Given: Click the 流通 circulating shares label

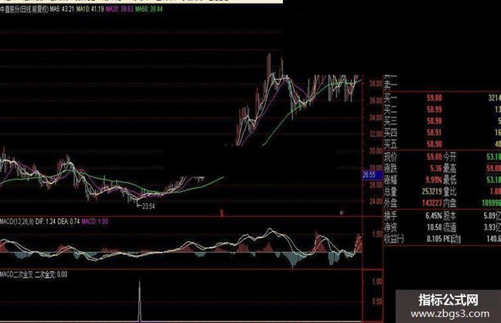Looking at the screenshot, I should [450, 228].
